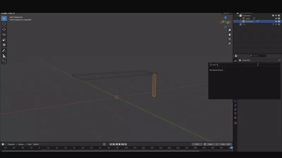Select the Select Box tool

click(x=4, y=19)
